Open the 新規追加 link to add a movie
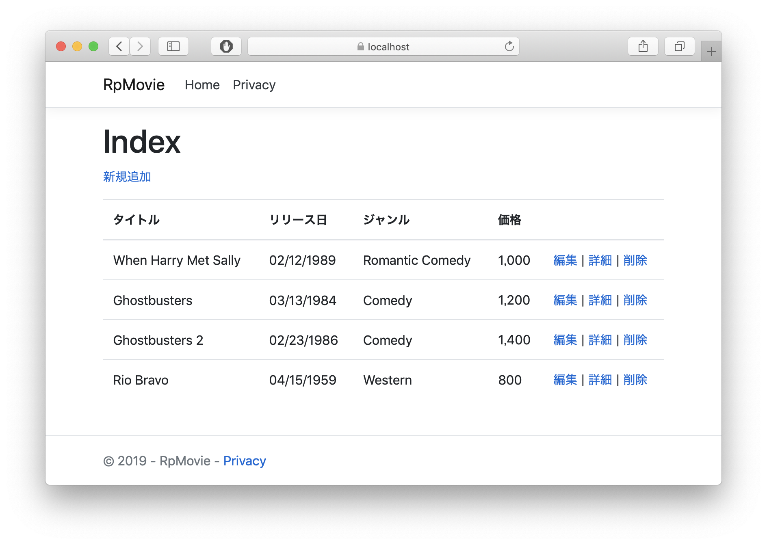Image resolution: width=767 pixels, height=545 pixels. [x=126, y=177]
